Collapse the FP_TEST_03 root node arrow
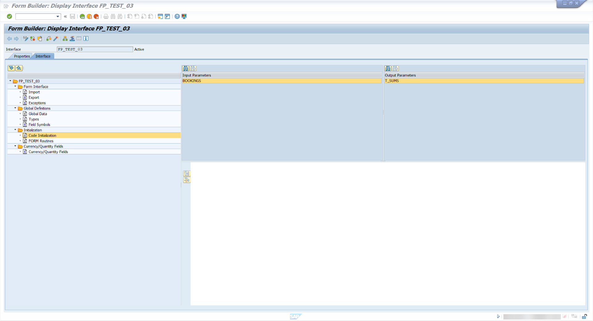Screen dimensions: 593x321 (10, 81)
